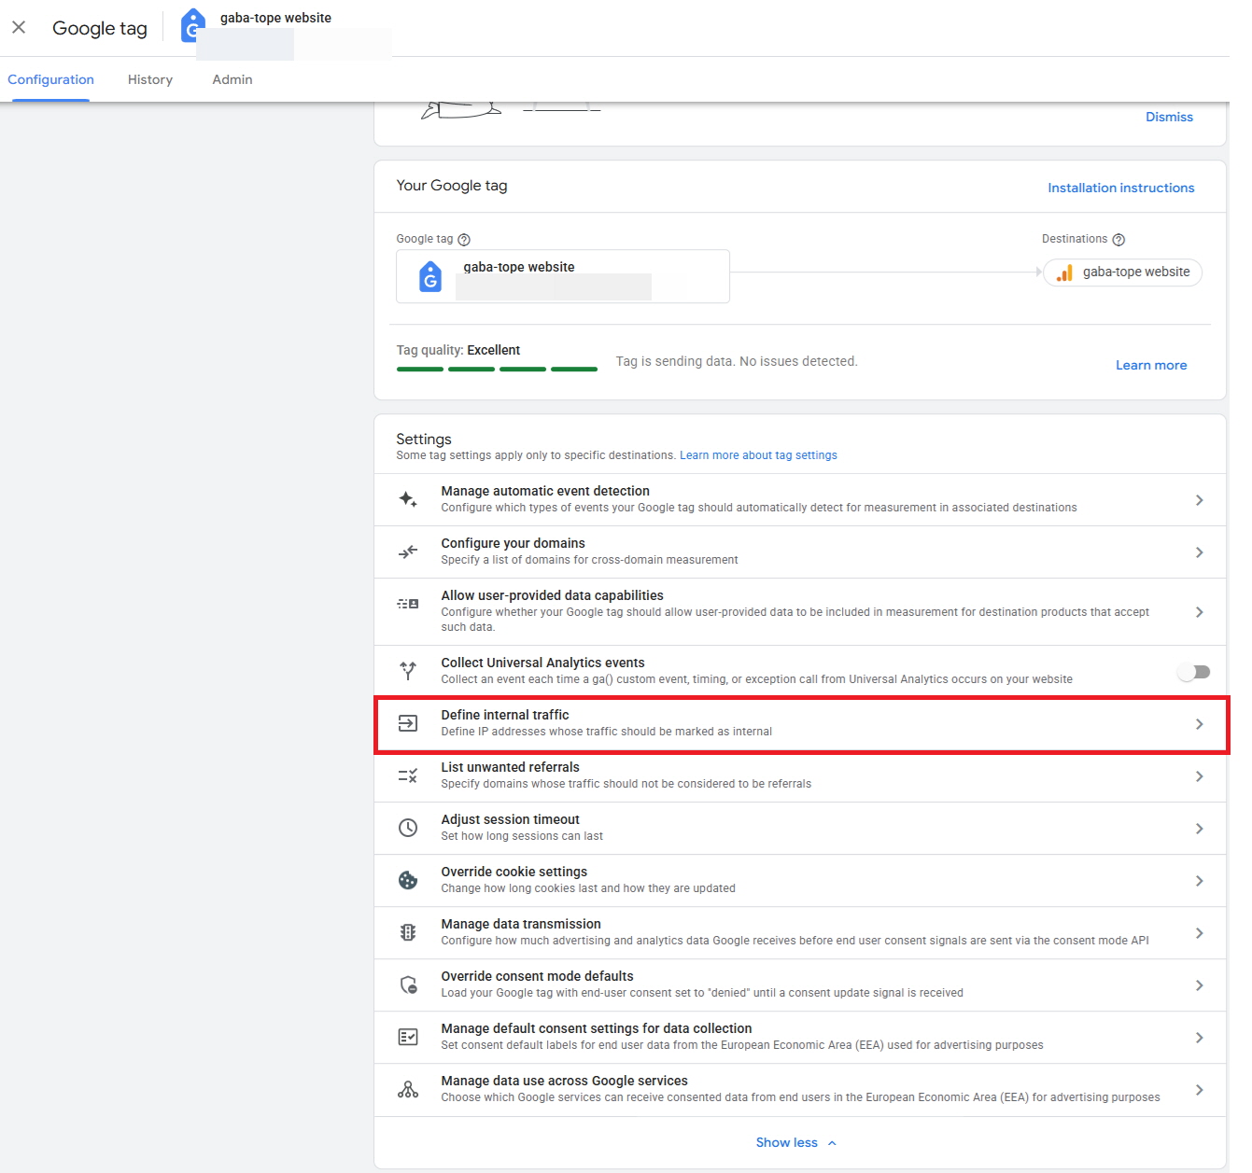Click the cookie settings cookie icon

pos(408,880)
